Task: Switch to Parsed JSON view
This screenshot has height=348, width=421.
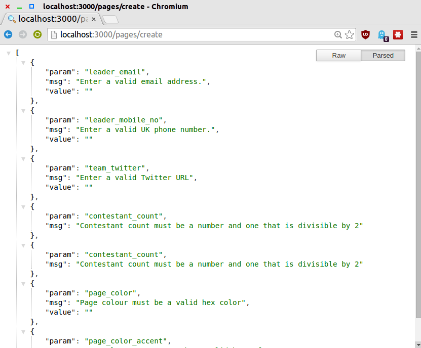Action: (x=383, y=56)
